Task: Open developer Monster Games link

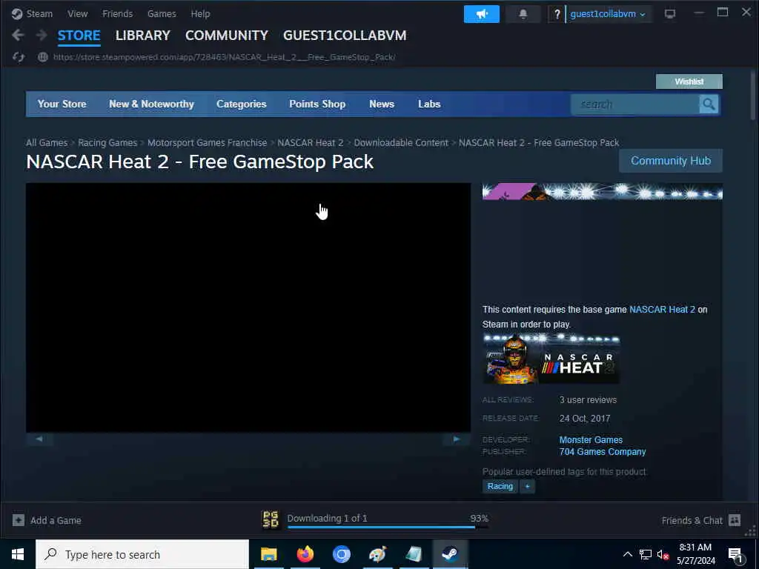Action: [x=591, y=440]
